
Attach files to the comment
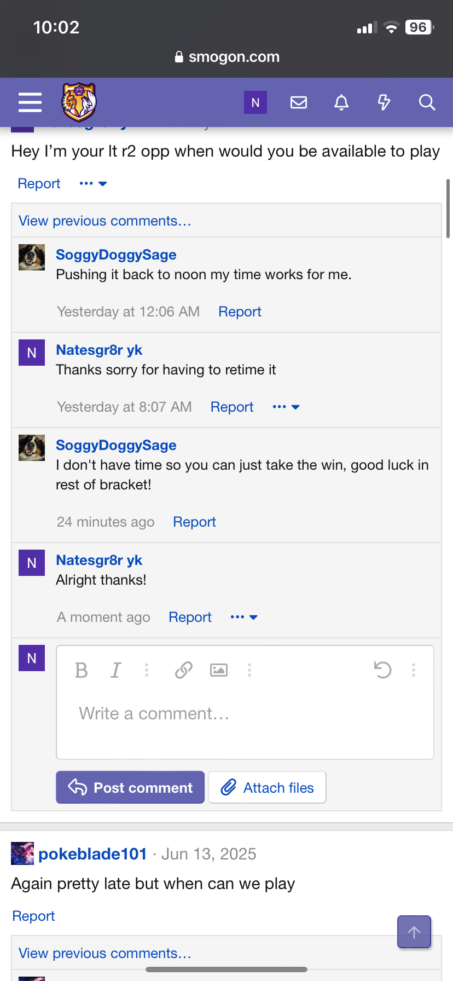pyautogui.click(x=268, y=787)
